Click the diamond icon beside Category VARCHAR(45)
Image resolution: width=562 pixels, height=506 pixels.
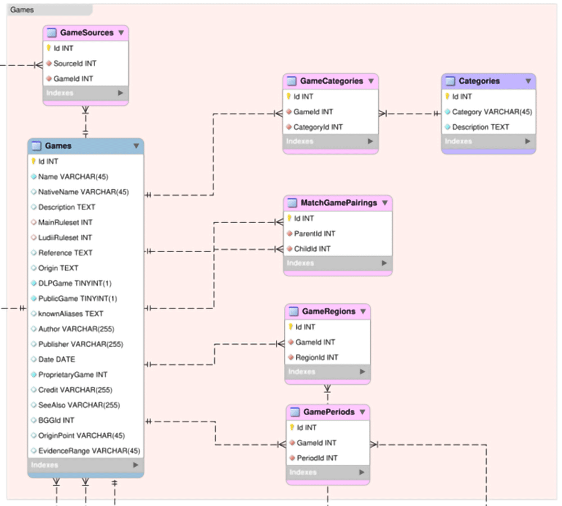click(x=448, y=112)
